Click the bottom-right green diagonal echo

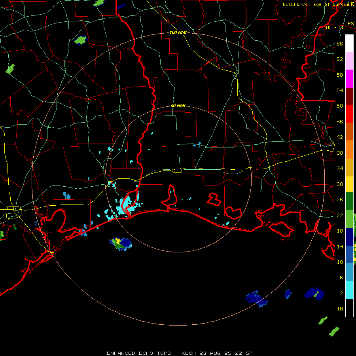pyautogui.click(x=334, y=331)
